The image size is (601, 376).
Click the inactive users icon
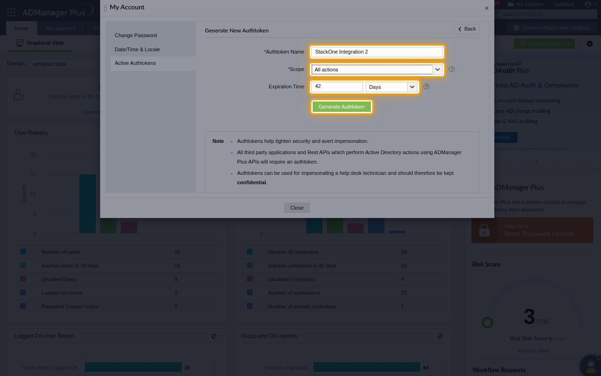tap(19, 94)
